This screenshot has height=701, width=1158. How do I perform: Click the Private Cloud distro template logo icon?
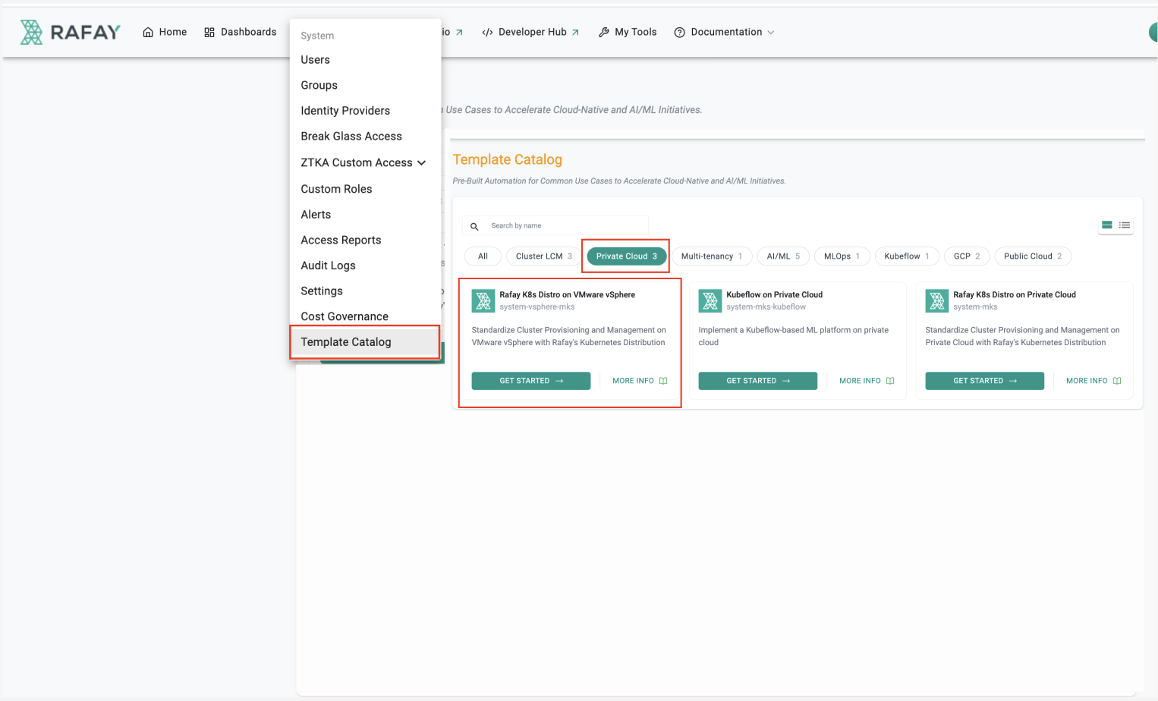tap(937, 300)
